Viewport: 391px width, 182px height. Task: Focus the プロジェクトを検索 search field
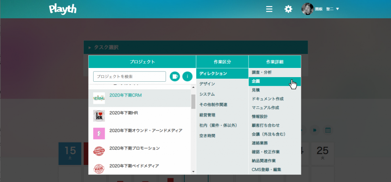pos(129,76)
